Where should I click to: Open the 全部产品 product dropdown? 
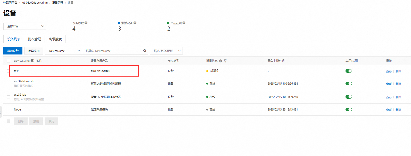point(25,26)
